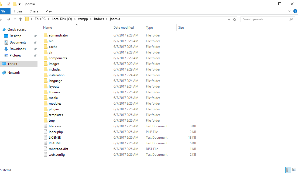Select the bin folder icon

(46, 41)
